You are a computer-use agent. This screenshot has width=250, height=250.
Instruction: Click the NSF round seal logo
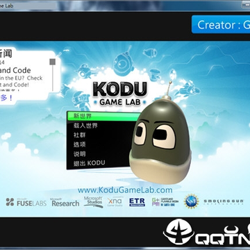[191, 201]
